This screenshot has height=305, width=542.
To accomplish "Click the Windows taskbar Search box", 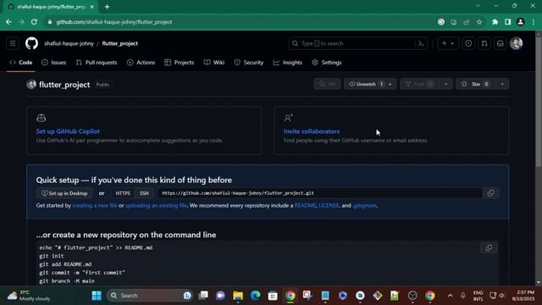I will 151,296.
